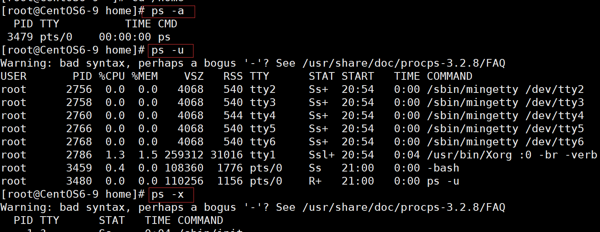Click the '/sbin/mingetty /dev/tty3' command text
600x232 pixels.
point(505,103)
